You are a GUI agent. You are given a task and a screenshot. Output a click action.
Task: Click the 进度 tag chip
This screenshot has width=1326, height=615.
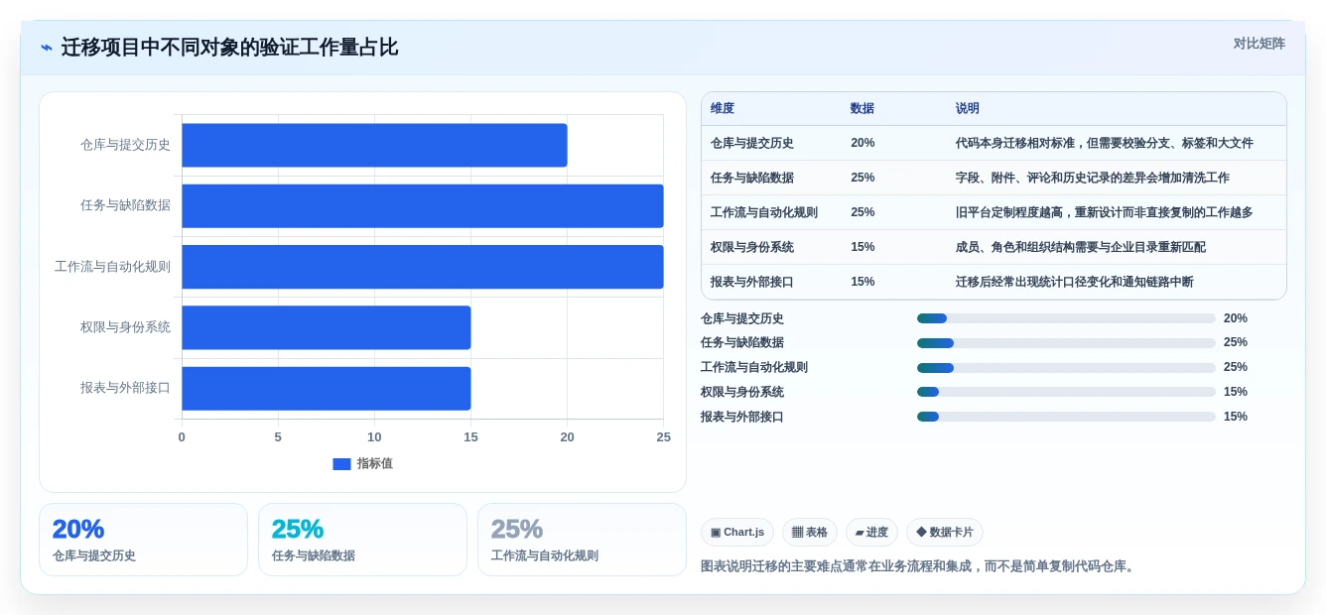(871, 532)
